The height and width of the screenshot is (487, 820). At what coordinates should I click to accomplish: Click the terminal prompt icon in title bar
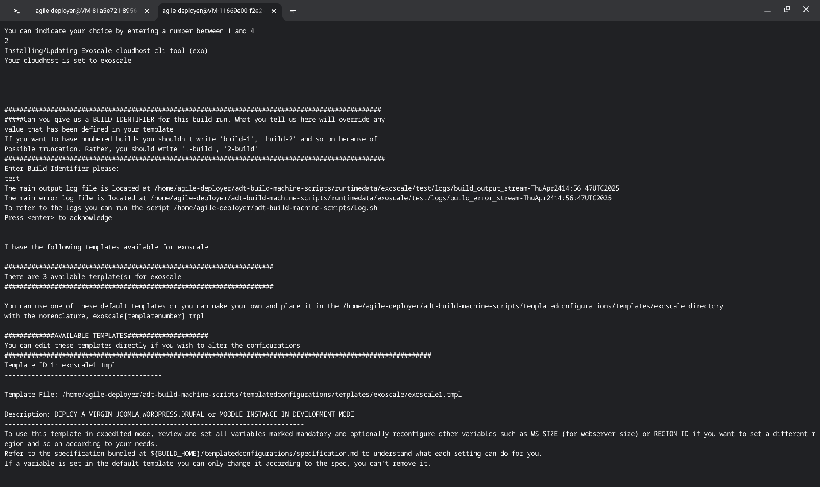pos(17,11)
